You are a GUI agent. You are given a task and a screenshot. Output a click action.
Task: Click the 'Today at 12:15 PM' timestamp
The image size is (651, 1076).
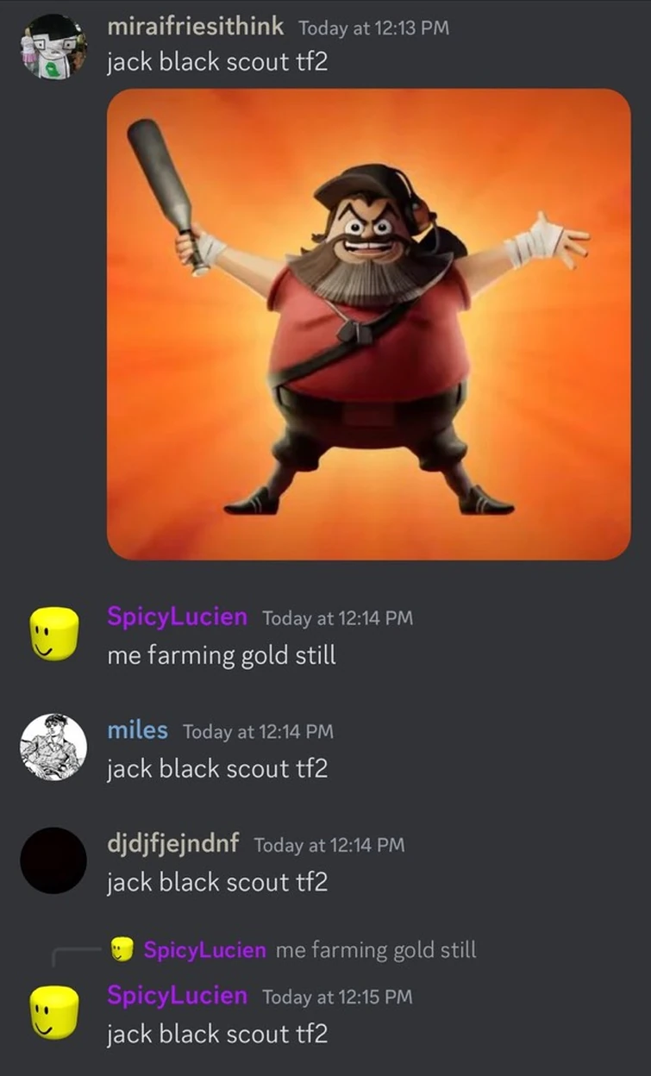coord(337,997)
